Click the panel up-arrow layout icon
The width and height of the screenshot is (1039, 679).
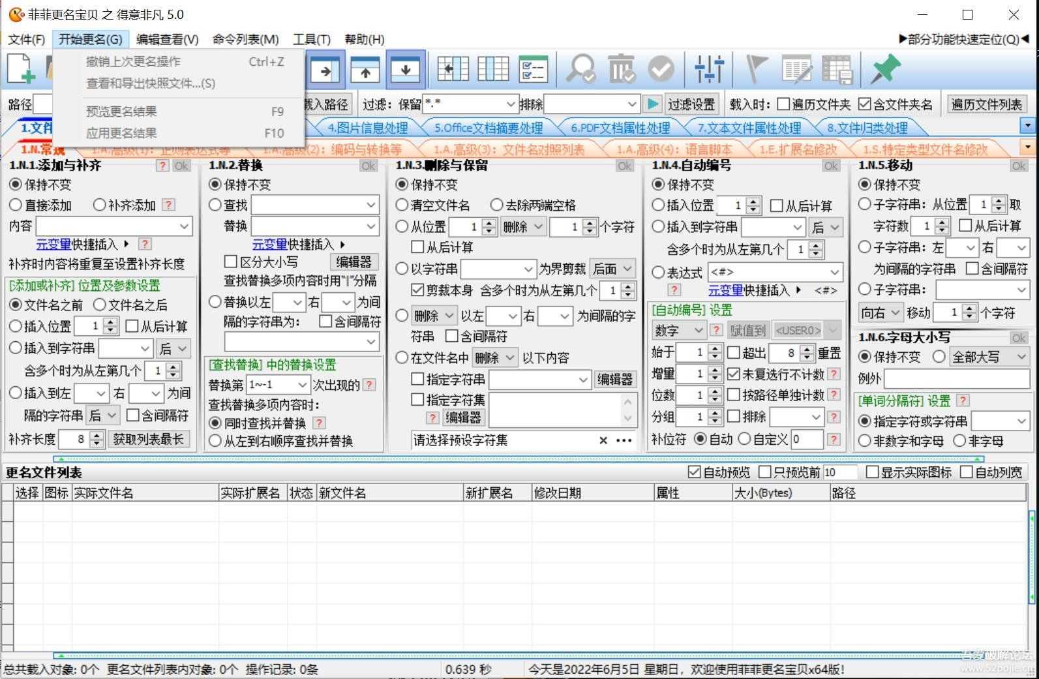click(x=365, y=69)
